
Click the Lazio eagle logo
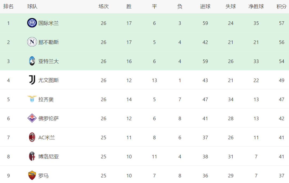point(32,99)
